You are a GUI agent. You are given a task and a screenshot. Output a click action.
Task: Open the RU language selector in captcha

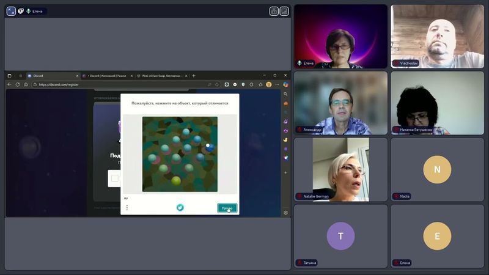click(126, 198)
